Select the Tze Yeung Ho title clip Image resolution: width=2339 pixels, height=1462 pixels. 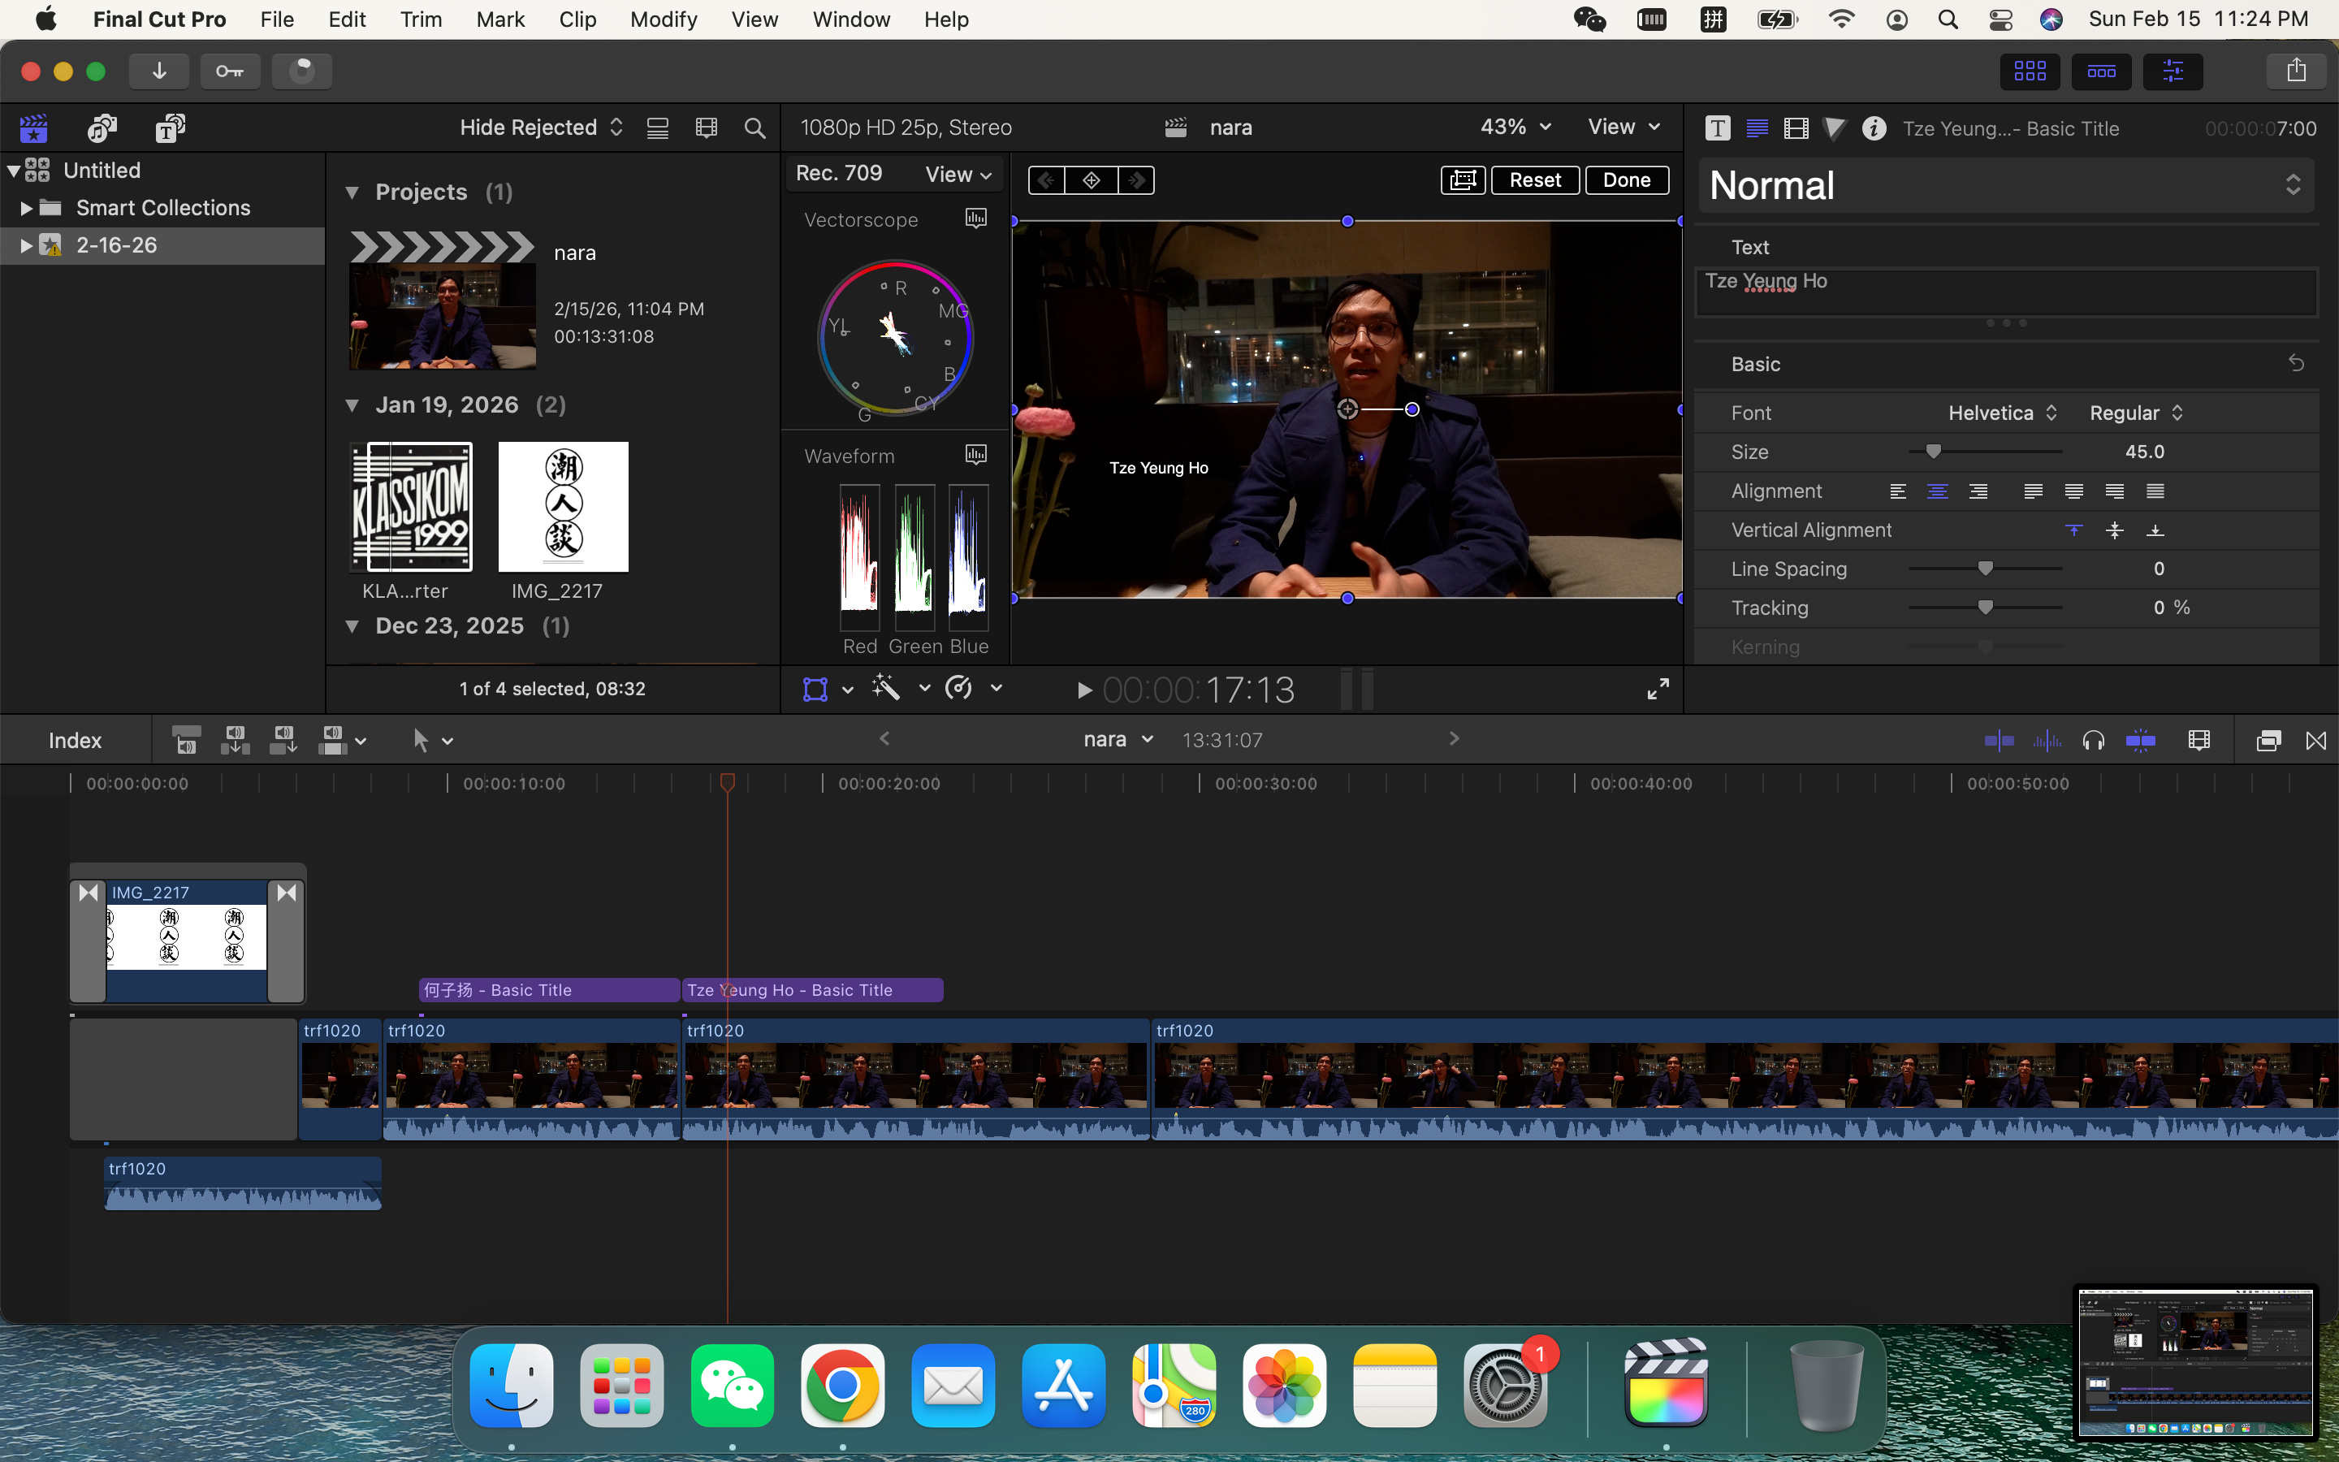click(x=831, y=990)
